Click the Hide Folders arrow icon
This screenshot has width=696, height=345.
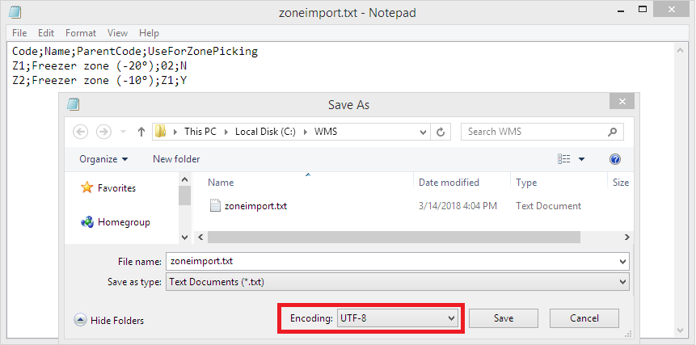pos(81,320)
